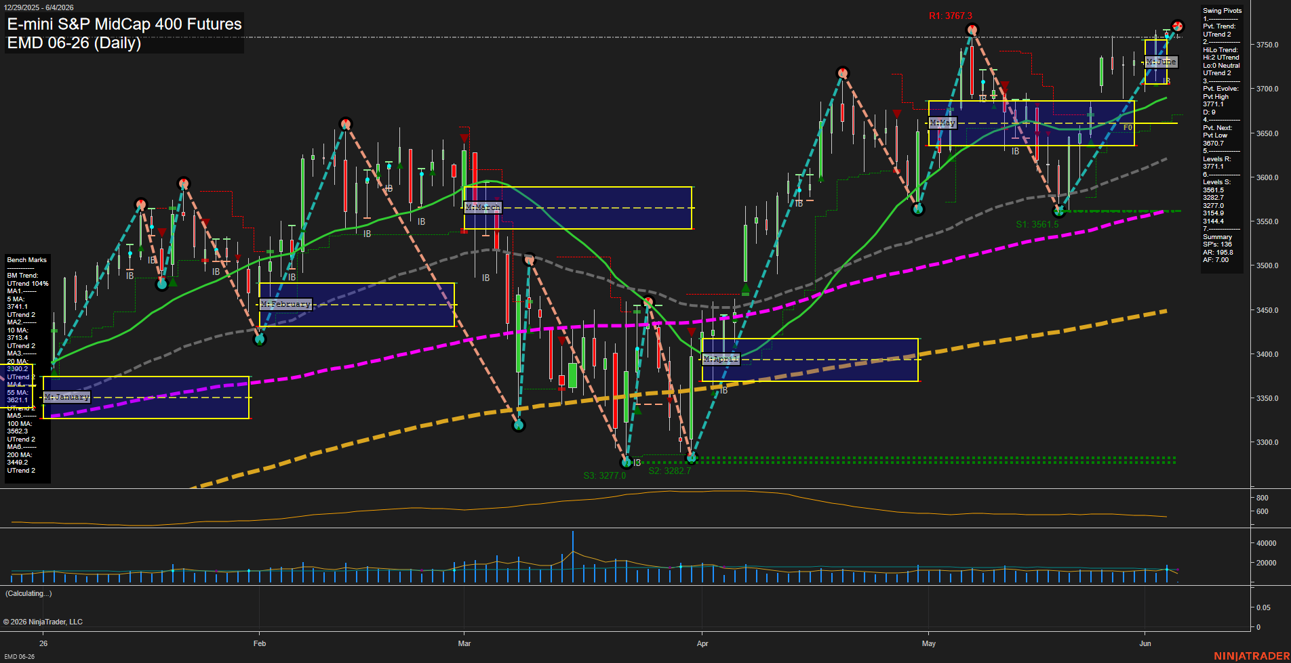Image resolution: width=1291 pixels, height=663 pixels.
Task: Click the 10 MA: entry in Bench Marks
Action: coord(18,330)
